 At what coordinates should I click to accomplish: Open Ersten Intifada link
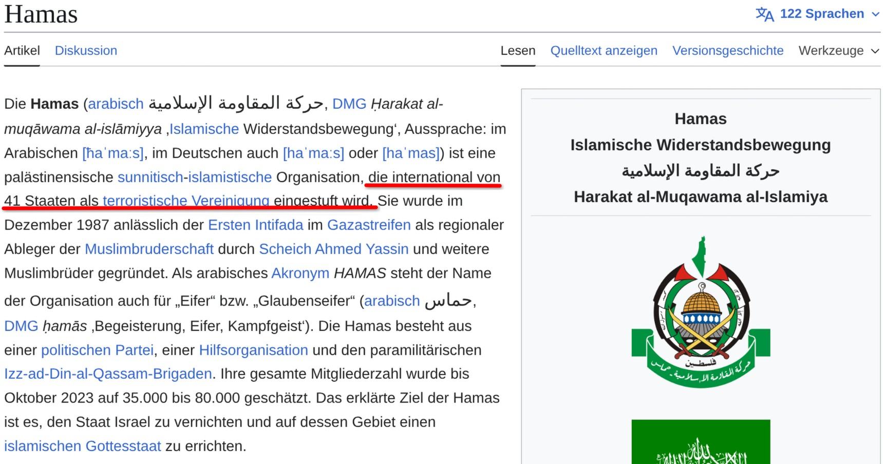tap(255, 225)
